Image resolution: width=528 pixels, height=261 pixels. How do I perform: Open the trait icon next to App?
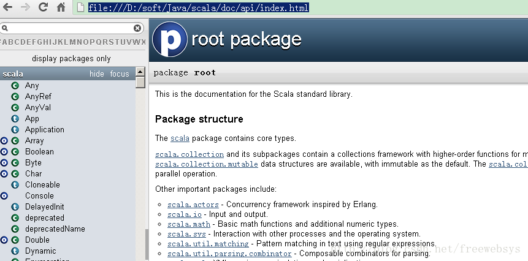[15, 119]
